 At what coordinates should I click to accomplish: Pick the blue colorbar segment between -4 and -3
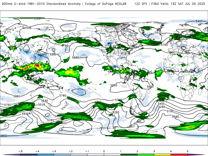coord(45,155)
